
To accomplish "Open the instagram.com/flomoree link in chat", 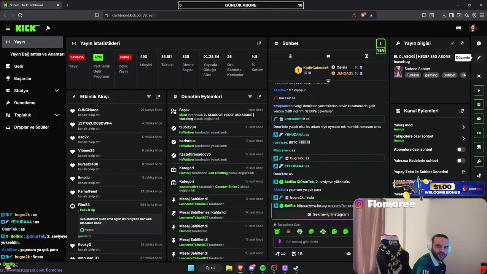I will (x=325, y=205).
